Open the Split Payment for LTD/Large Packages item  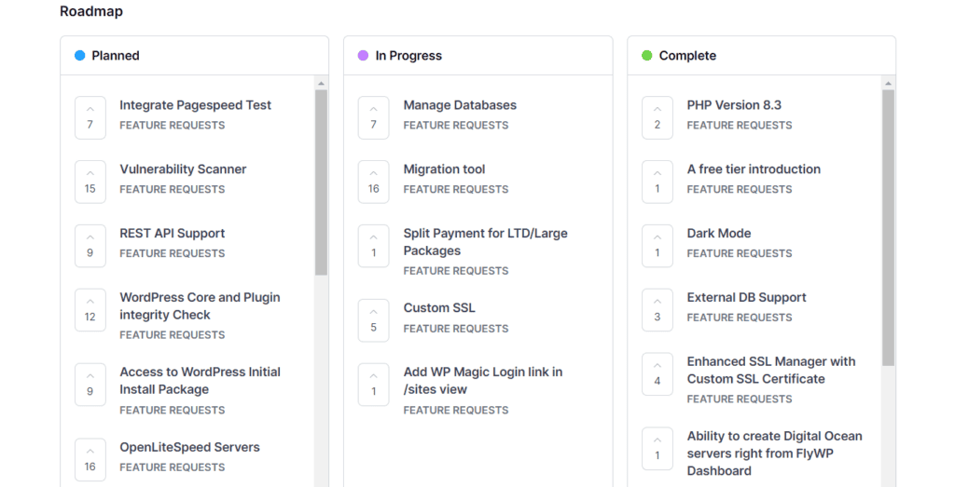(x=485, y=242)
